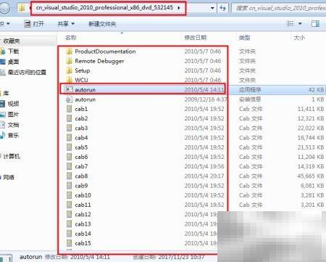Click the Setup folder icon
The image size is (326, 262).
[69, 70]
